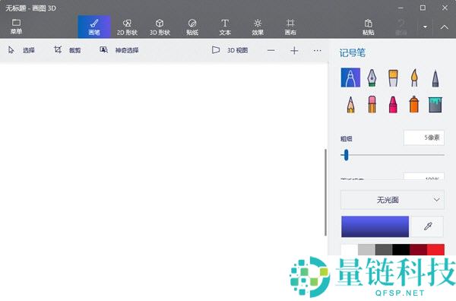The image size is (456, 301).
Task: Choose the dark gray color swatch
Action: tap(384, 250)
